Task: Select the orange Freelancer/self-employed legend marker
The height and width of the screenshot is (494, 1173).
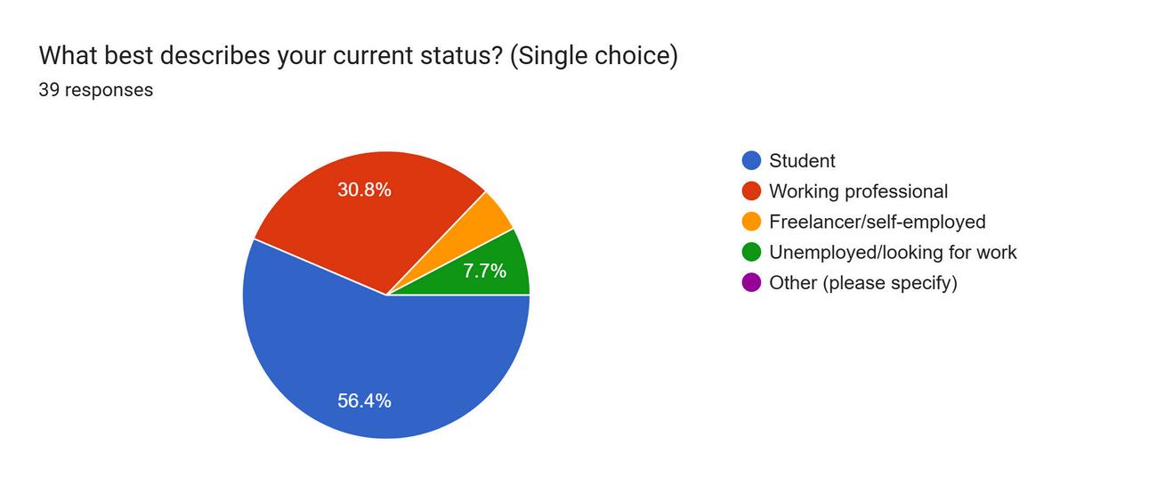Action: (752, 222)
